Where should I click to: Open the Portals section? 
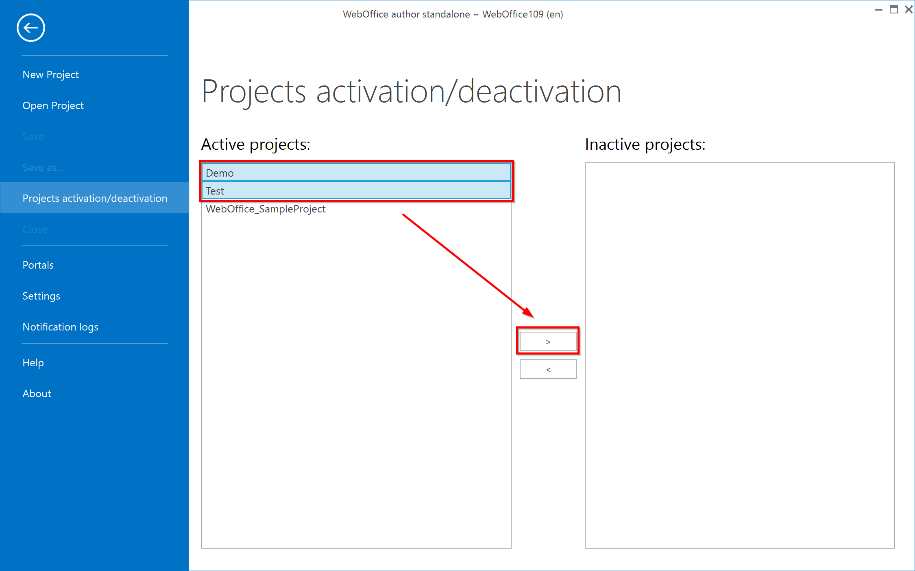[x=38, y=265]
